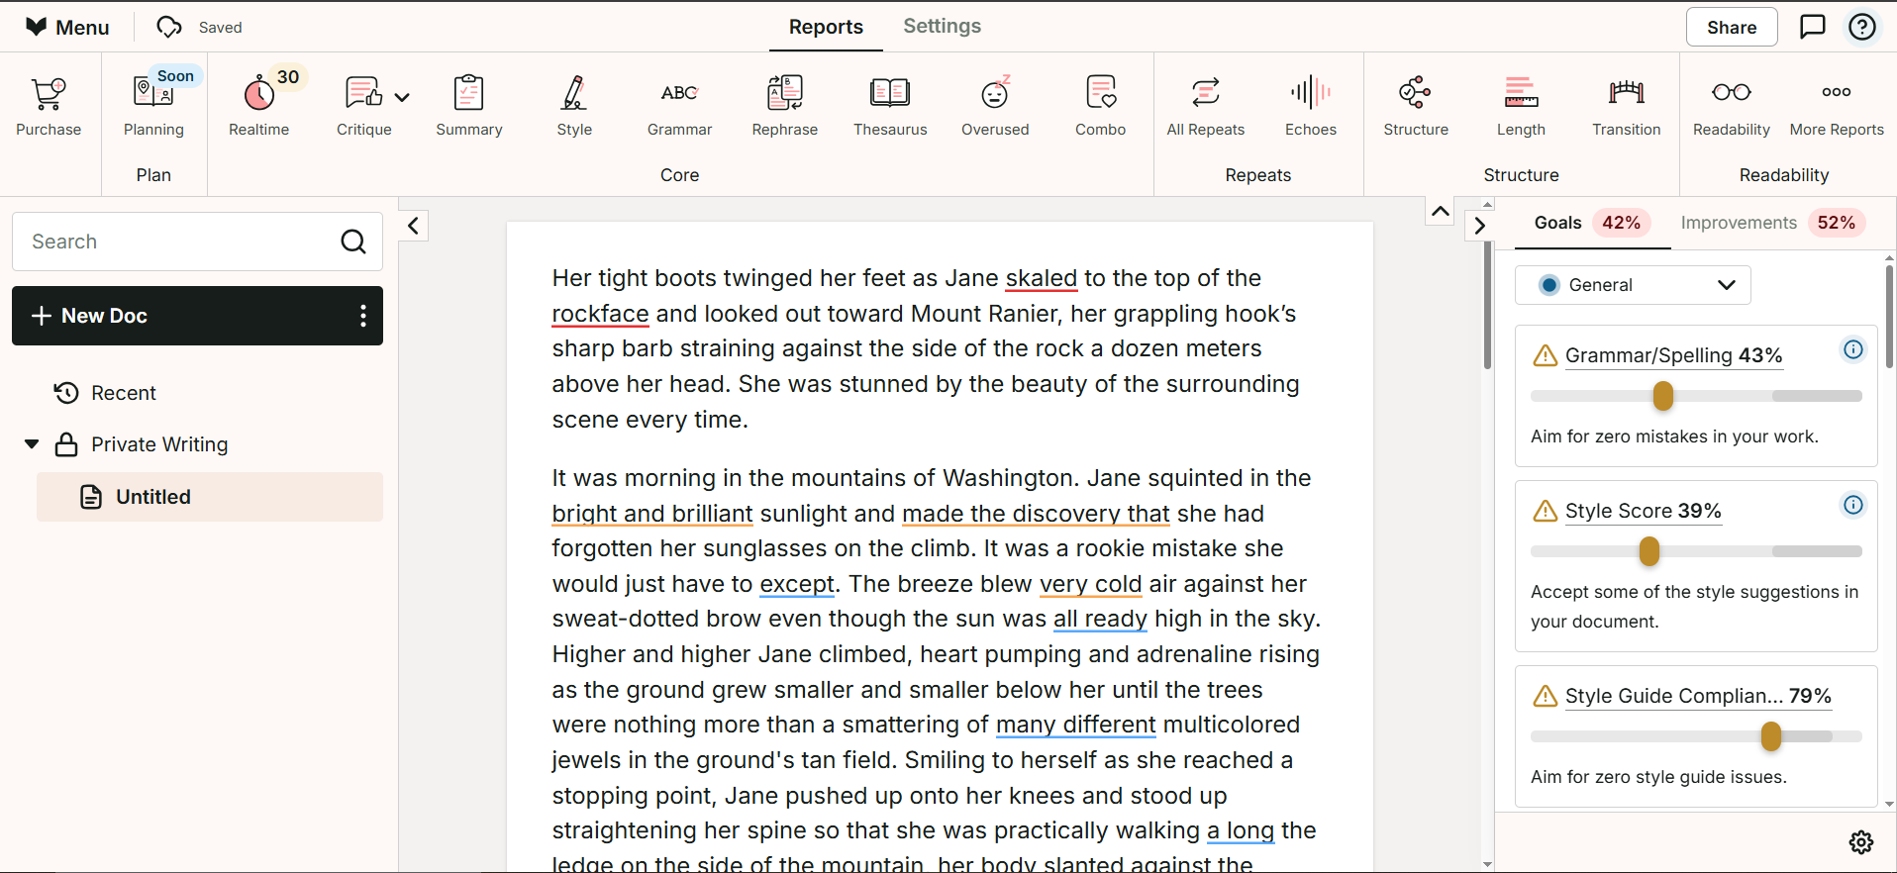Image resolution: width=1897 pixels, height=873 pixels.
Task: Run the Overused words report
Action: (995, 106)
